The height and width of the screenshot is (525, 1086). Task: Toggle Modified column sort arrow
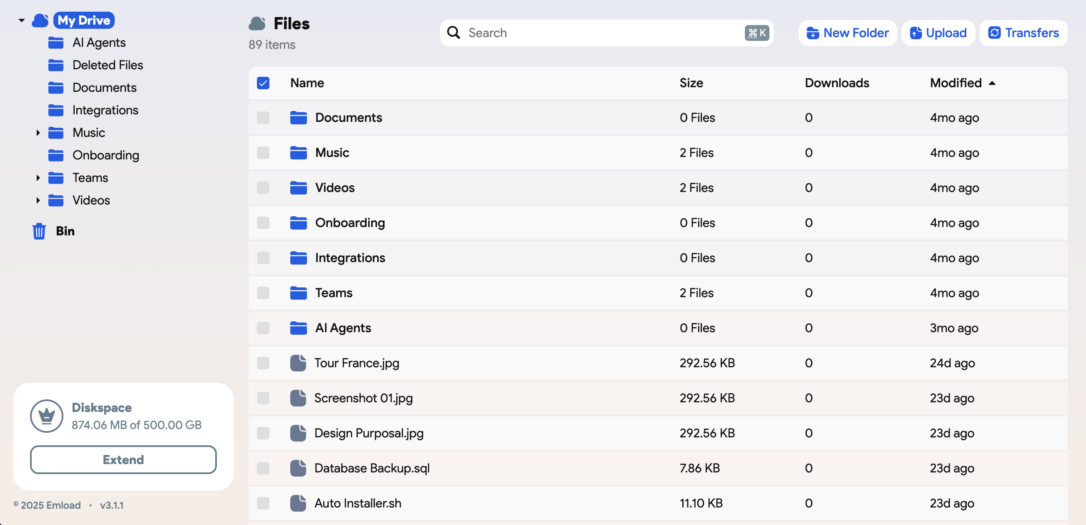coord(992,83)
